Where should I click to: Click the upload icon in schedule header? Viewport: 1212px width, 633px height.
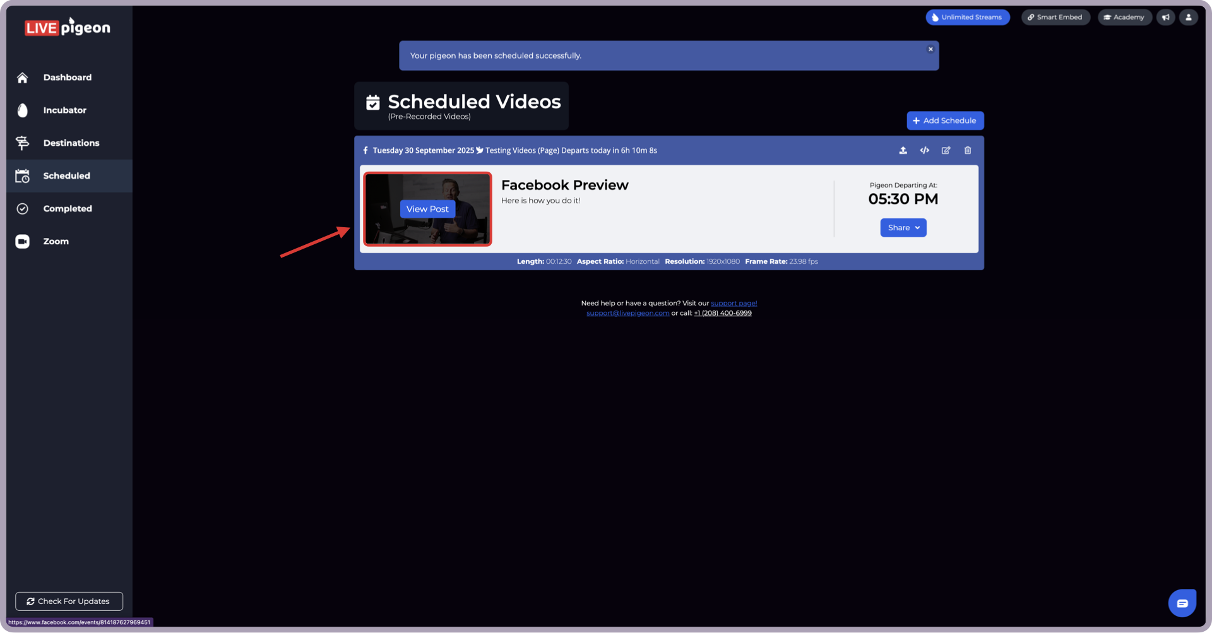(903, 151)
